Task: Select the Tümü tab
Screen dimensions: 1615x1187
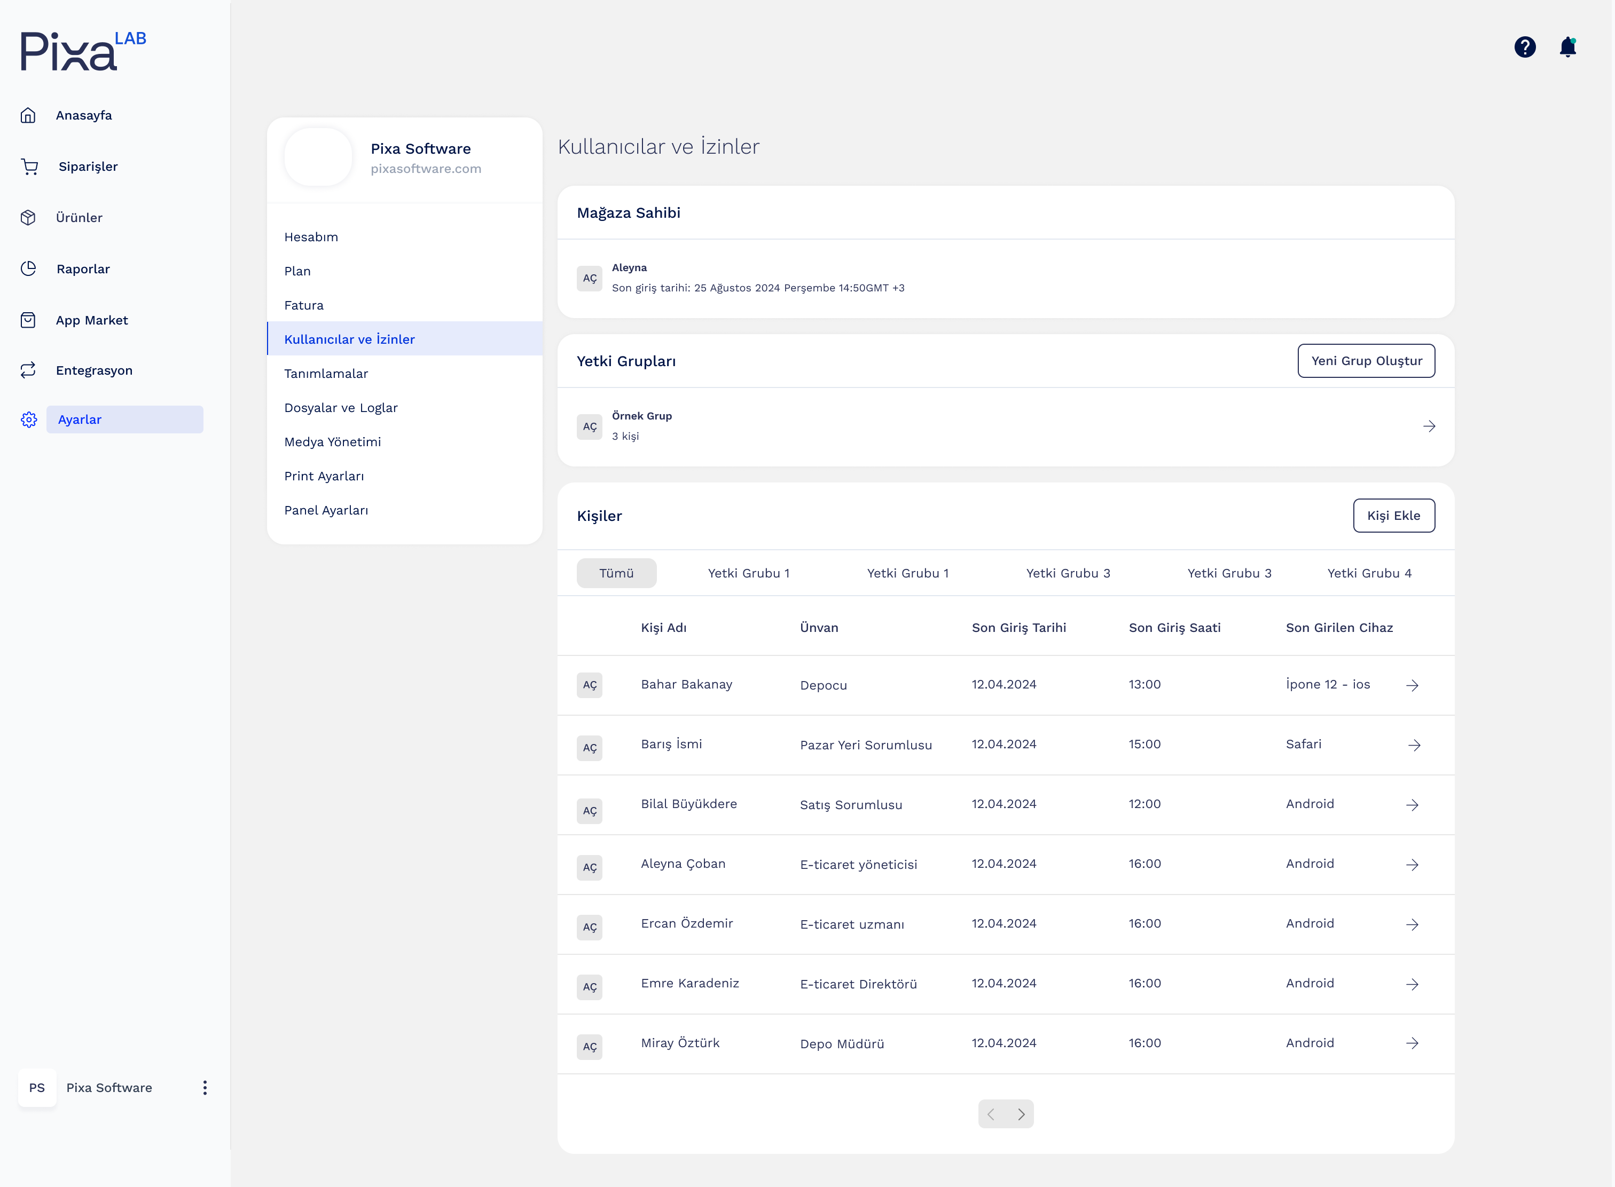Action: pyautogui.click(x=616, y=573)
